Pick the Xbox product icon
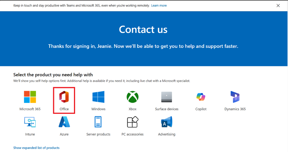Screen dimensions: 288x152 pyautogui.click(x=132, y=97)
